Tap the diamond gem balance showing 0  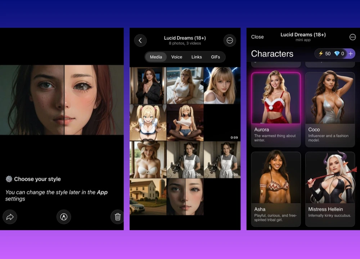coord(339,54)
